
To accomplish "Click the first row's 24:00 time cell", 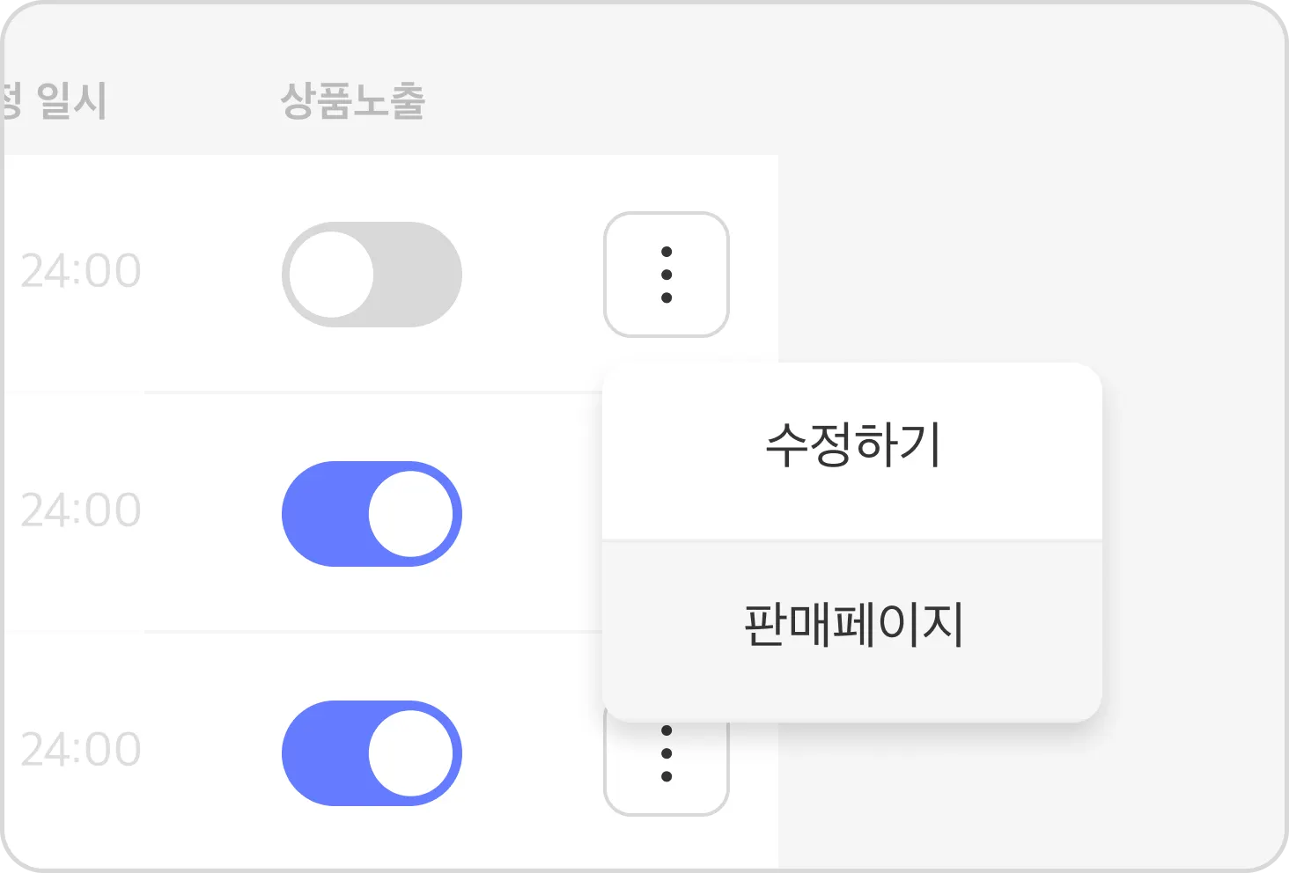I will [x=80, y=271].
